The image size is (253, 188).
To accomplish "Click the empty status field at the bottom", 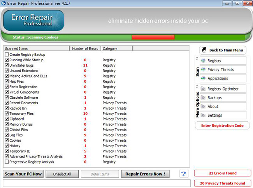I will pyautogui.click(x=97, y=183).
